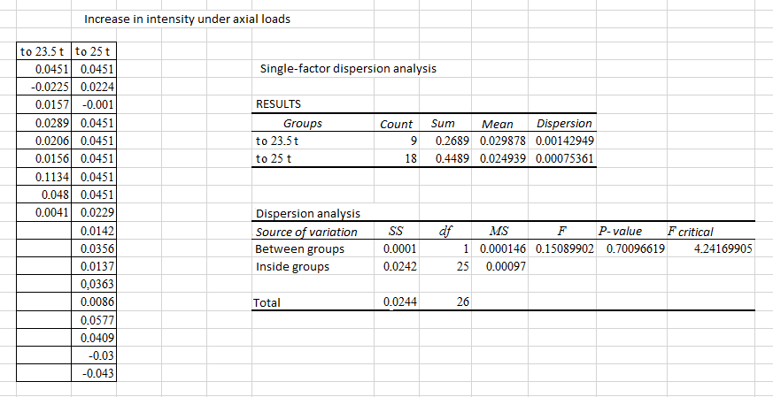Select the cell showing -0.001
Screen dimensions: 773x397
pos(94,105)
